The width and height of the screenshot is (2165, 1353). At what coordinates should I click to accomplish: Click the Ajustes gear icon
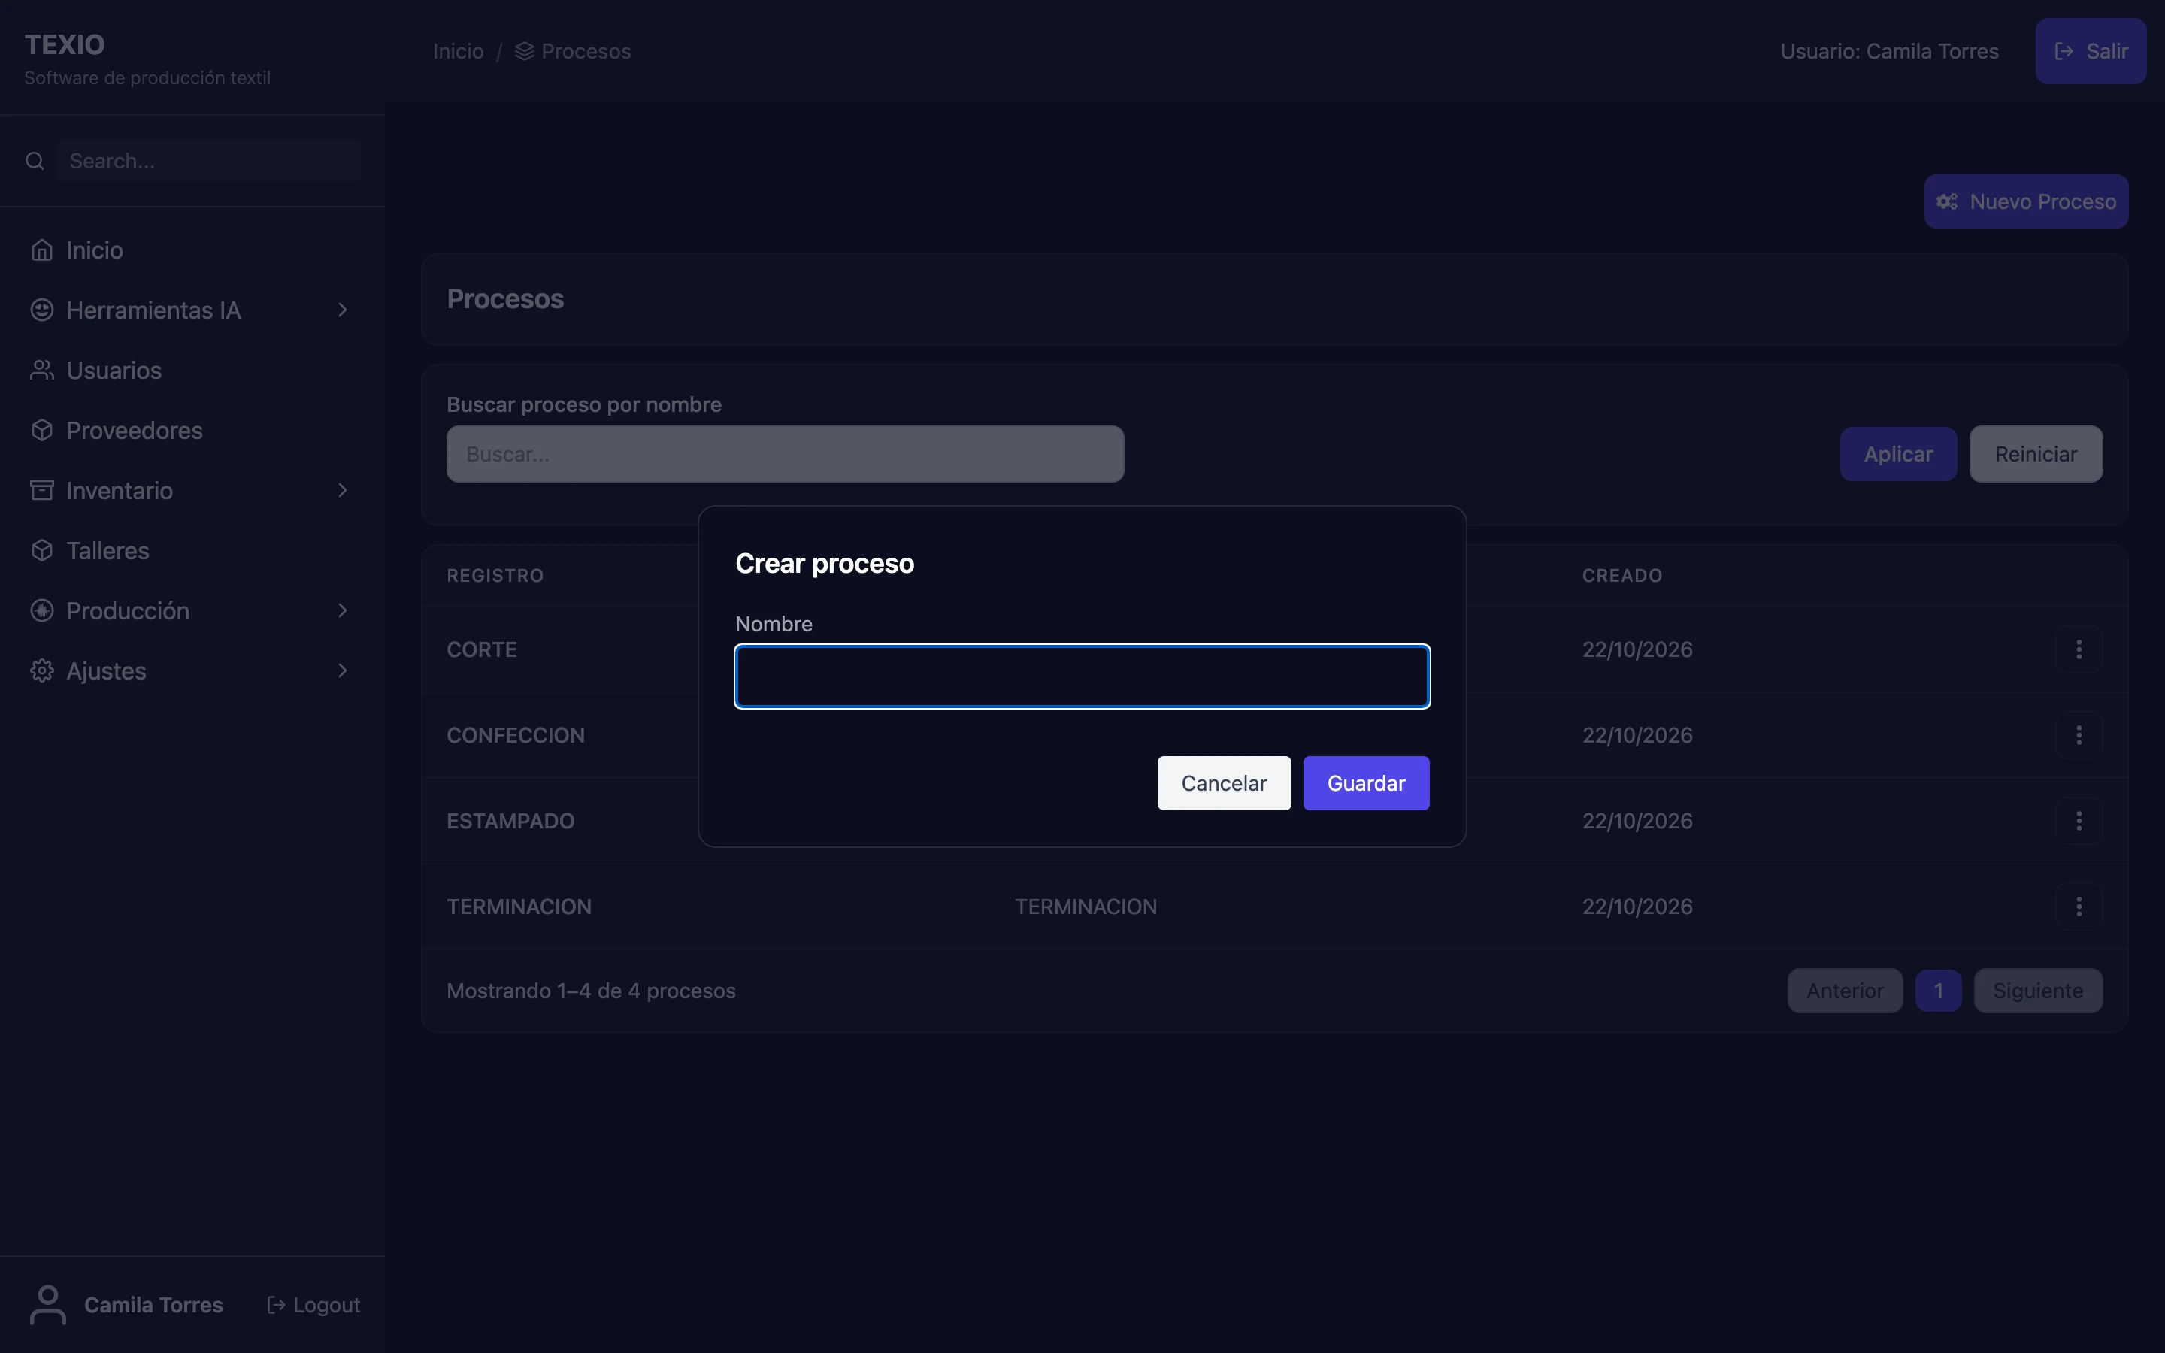pos(42,670)
